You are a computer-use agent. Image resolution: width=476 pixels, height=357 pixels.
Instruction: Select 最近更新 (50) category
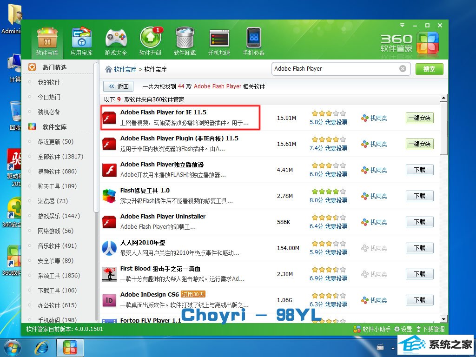coord(56,141)
